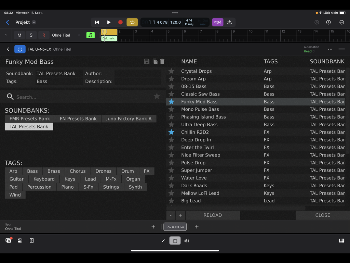This screenshot has width=350, height=263.
Task: Save the current preset
Action: click(x=147, y=62)
